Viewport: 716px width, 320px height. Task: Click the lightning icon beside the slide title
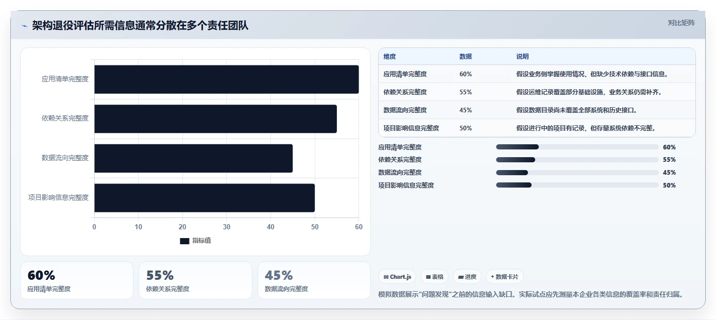24,26
